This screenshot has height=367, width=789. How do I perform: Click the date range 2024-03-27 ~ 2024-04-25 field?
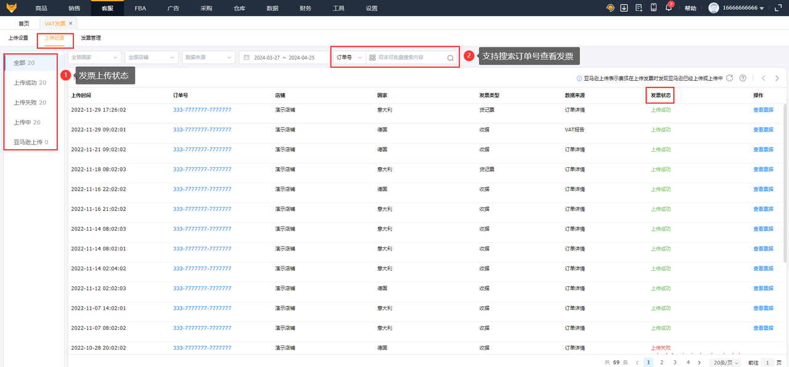285,57
